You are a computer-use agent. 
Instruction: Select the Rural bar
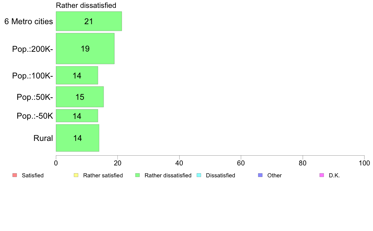78,138
